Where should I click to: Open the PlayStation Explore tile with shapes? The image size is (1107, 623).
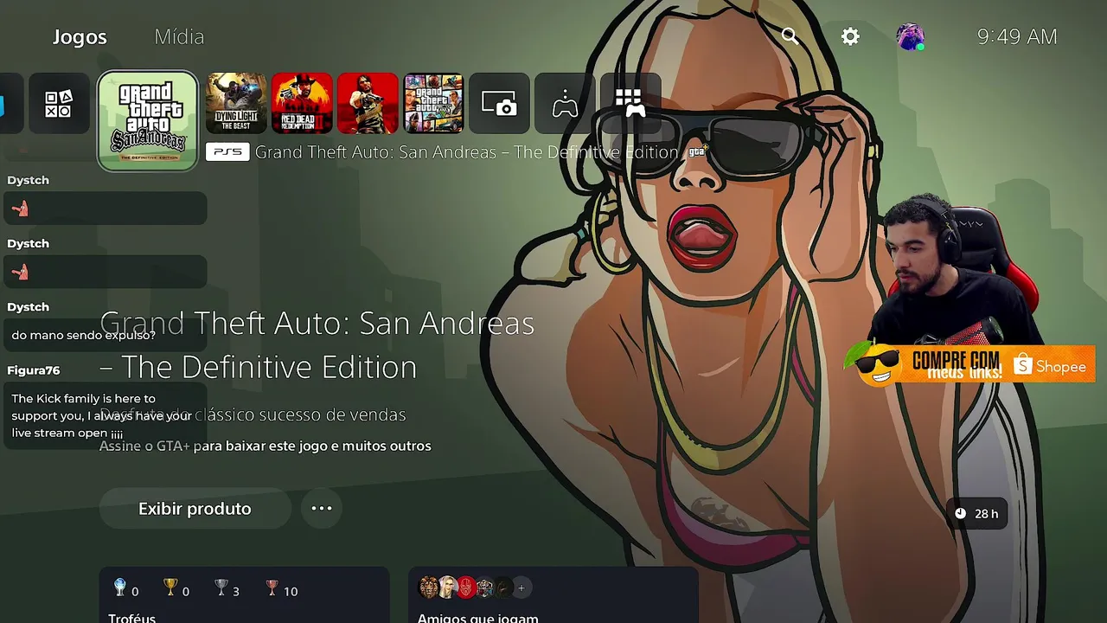tap(59, 104)
